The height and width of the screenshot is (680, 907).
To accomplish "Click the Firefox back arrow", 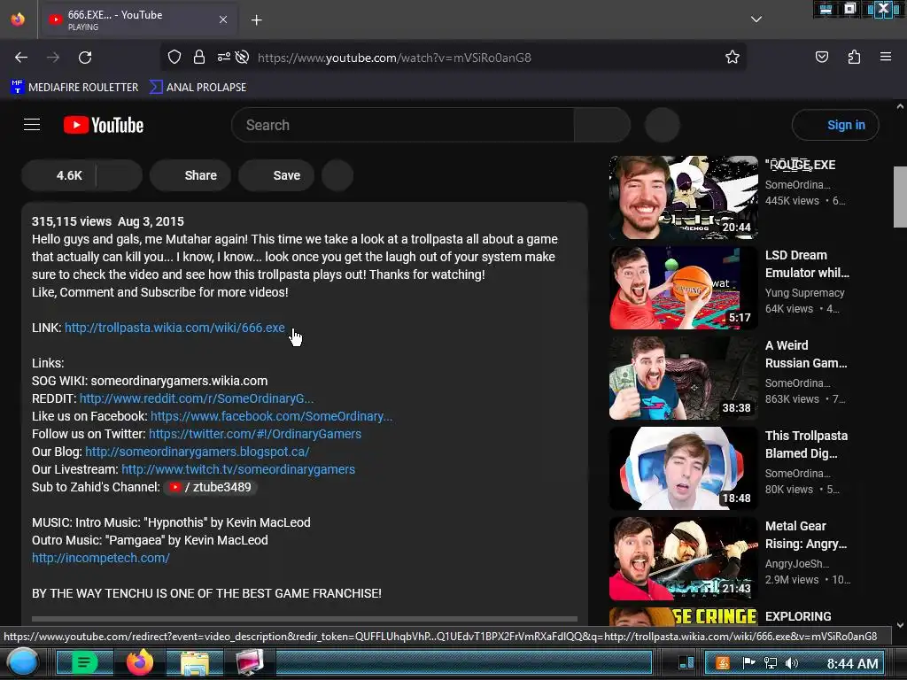I will click(21, 58).
